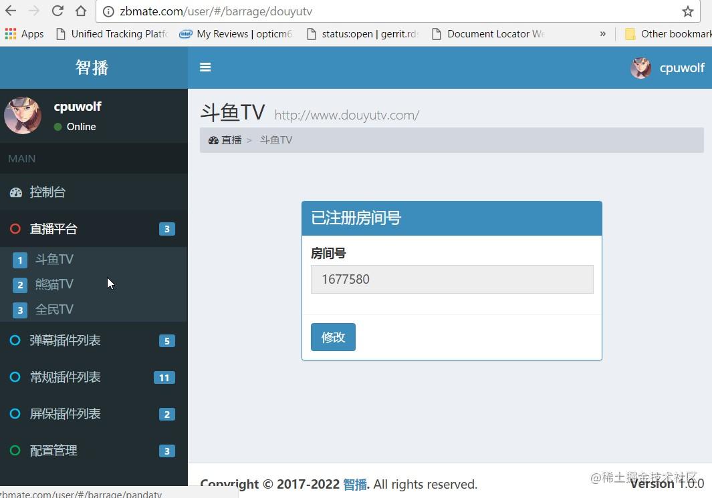This screenshot has height=498, width=712.
Task: Show more bookmarks chevron
Action: [x=602, y=34]
